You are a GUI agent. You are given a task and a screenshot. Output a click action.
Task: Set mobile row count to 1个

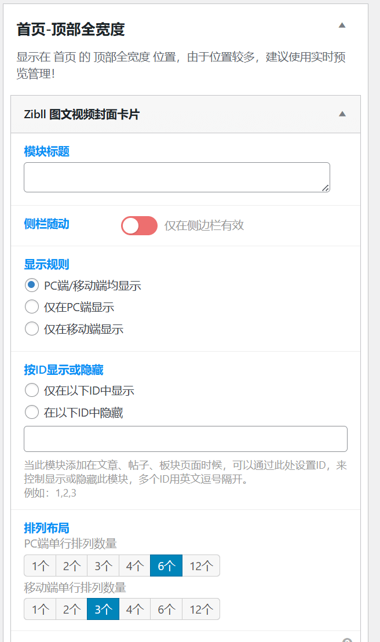[x=40, y=609]
